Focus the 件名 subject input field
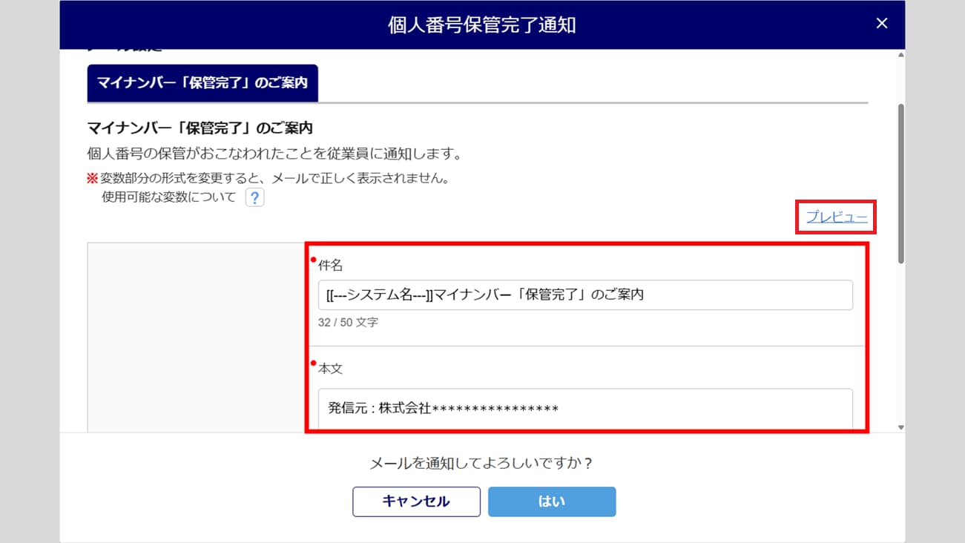The image size is (965, 543). (x=584, y=295)
